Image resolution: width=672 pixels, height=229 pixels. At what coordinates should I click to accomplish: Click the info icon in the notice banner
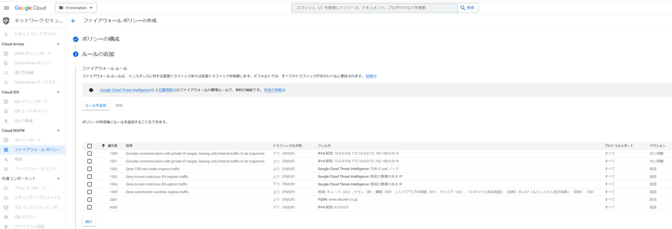pyautogui.click(x=91, y=89)
